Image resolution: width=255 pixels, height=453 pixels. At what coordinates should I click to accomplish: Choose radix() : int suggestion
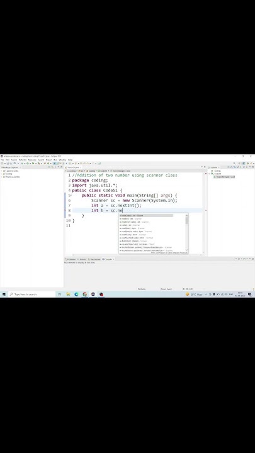[x=152, y=225]
